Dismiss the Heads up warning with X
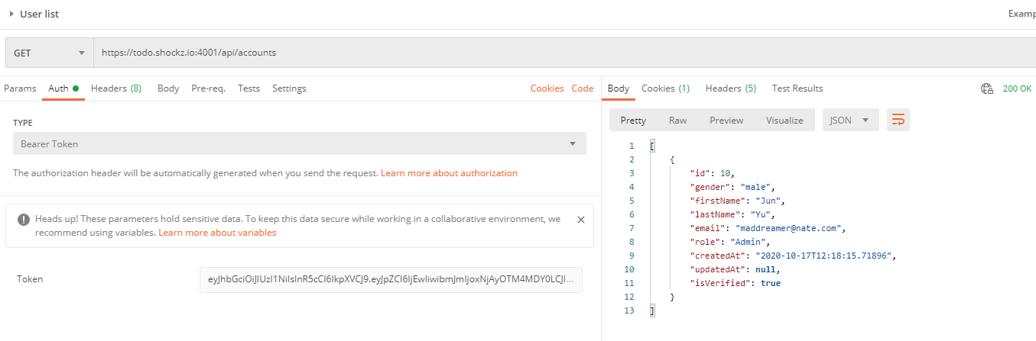The image size is (1036, 341). tap(580, 220)
